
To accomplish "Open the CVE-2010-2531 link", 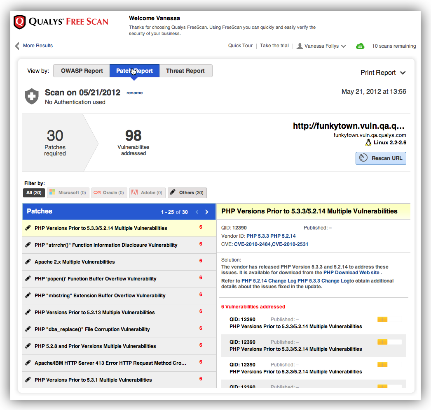I will click(x=290, y=244).
